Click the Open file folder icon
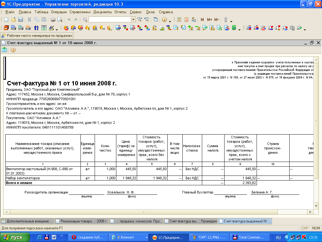The image size is (322, 242). 13,20
